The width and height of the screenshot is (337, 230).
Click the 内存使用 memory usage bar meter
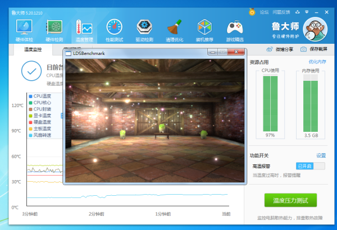tap(311, 103)
